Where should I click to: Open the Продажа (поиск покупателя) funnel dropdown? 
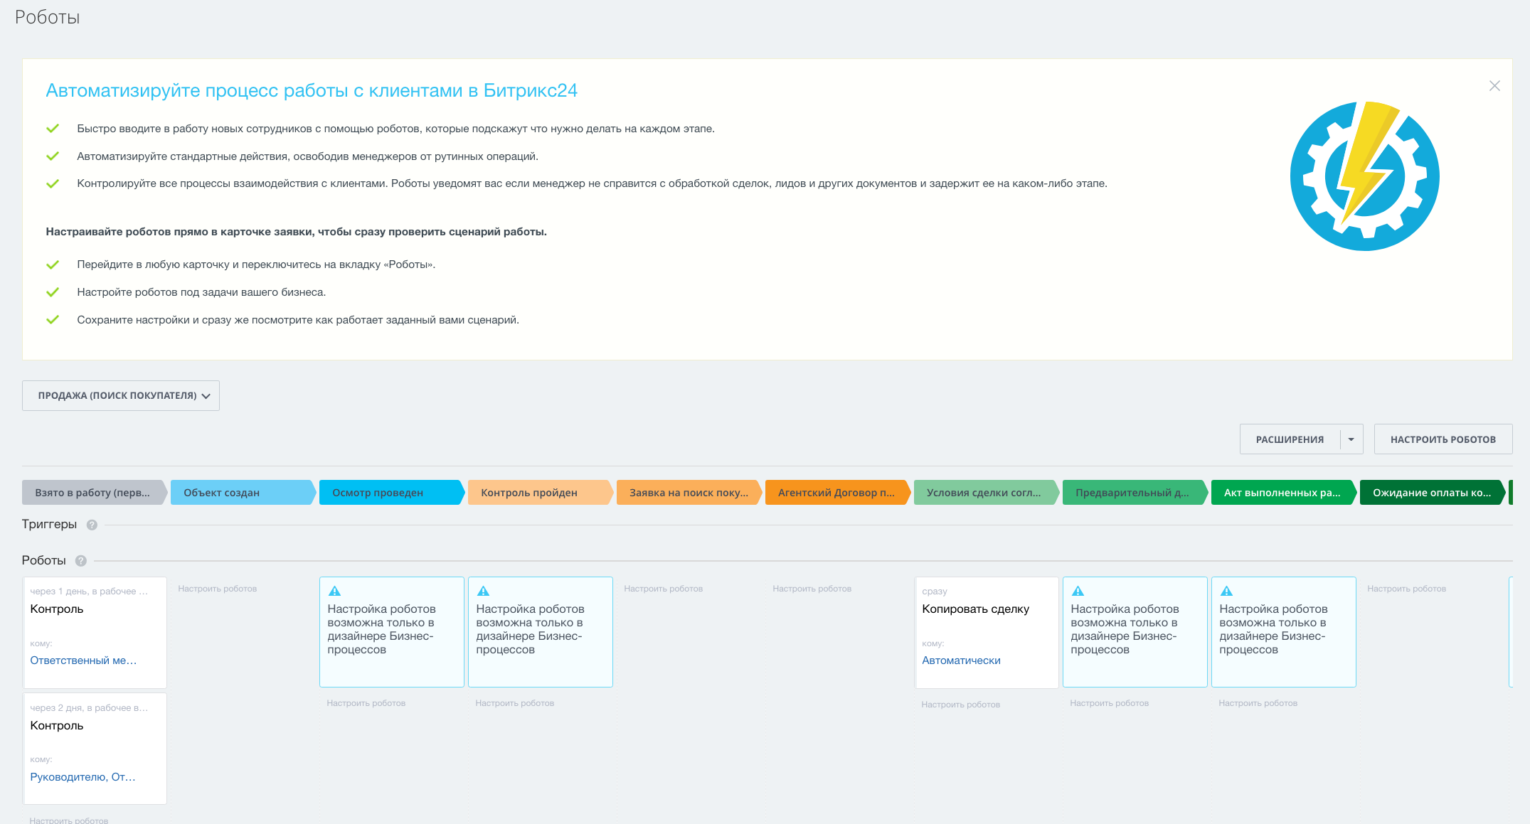[121, 396]
